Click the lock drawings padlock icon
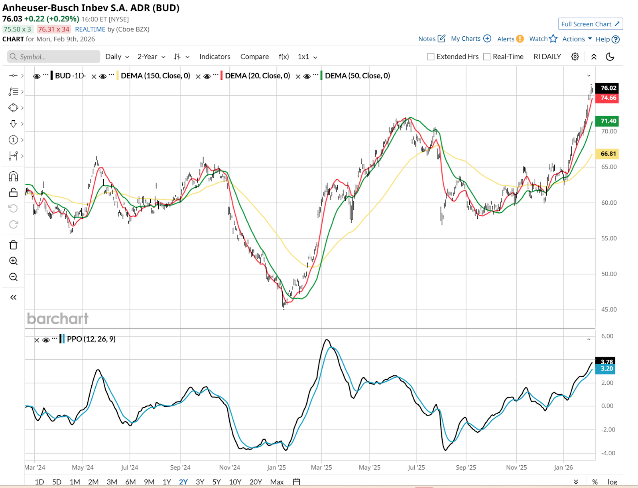The width and height of the screenshot is (638, 488). coord(13,193)
